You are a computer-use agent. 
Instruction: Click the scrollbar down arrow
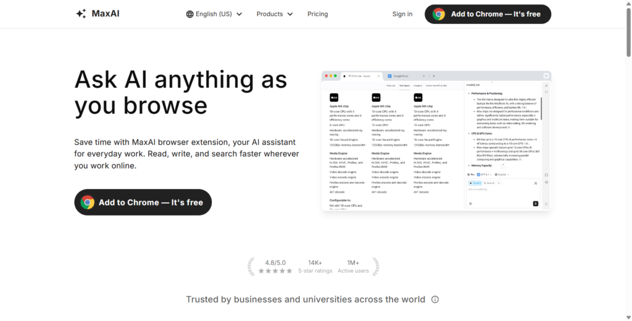coord(628,317)
